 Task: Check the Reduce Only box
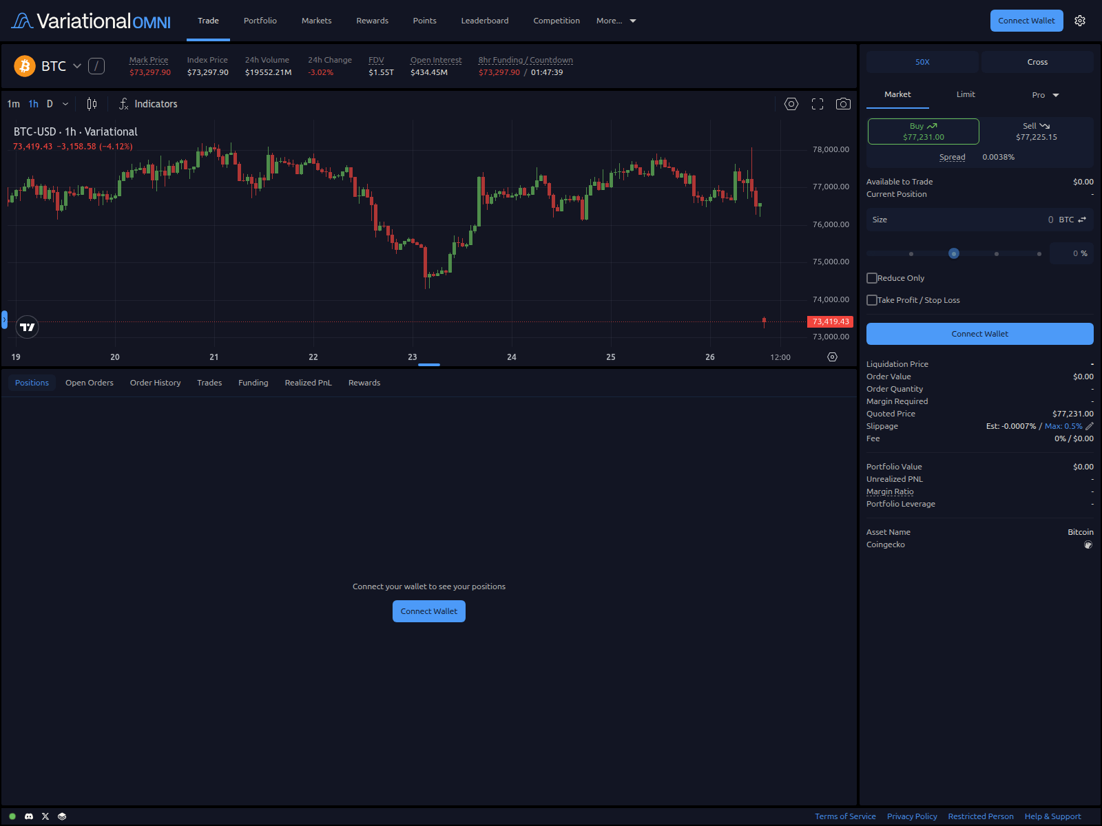[x=872, y=278]
